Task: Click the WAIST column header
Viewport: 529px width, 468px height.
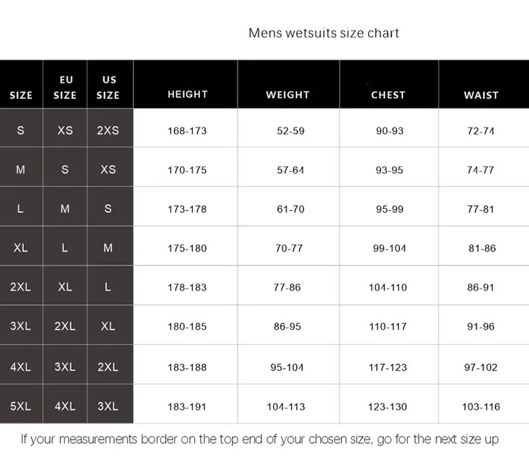Action: point(480,95)
